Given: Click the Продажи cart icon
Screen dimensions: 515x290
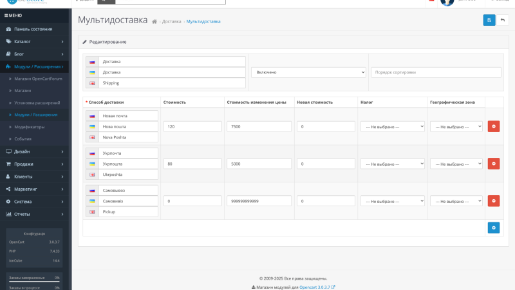Looking at the screenshot, I should 8,164.
